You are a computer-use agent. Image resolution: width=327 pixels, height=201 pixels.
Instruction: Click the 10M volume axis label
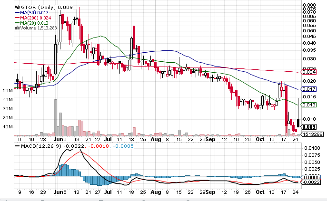pos(8,127)
